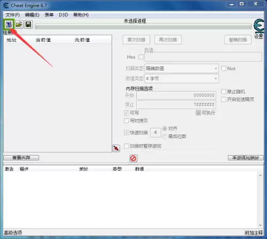This screenshot has width=267, height=239.
Task: Click the value input field
Action: point(203,57)
